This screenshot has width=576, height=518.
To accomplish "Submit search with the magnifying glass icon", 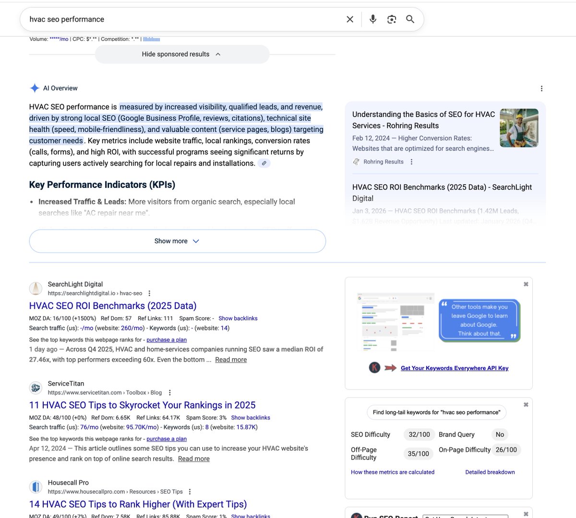I will pos(410,19).
